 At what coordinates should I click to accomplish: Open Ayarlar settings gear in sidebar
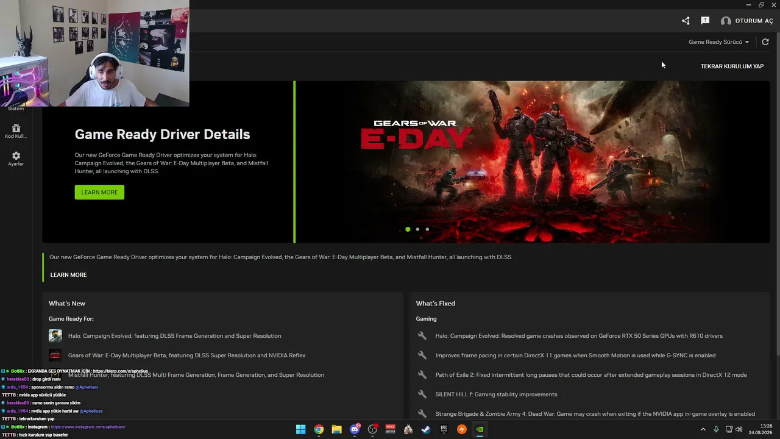pyautogui.click(x=16, y=156)
